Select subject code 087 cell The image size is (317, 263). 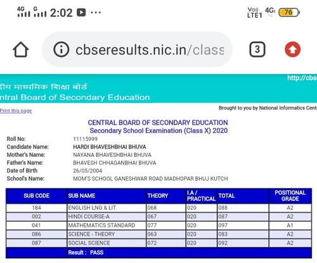[x=37, y=243]
